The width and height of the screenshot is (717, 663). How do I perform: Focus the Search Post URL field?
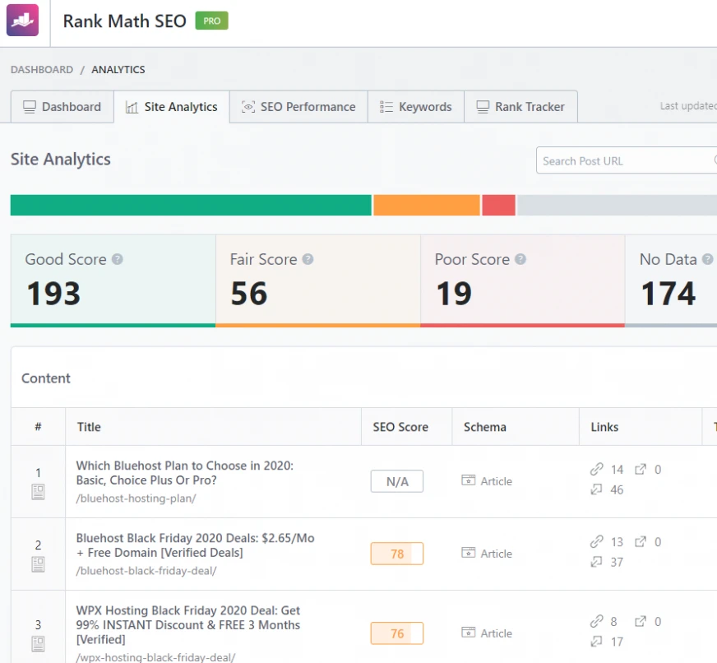click(x=627, y=160)
